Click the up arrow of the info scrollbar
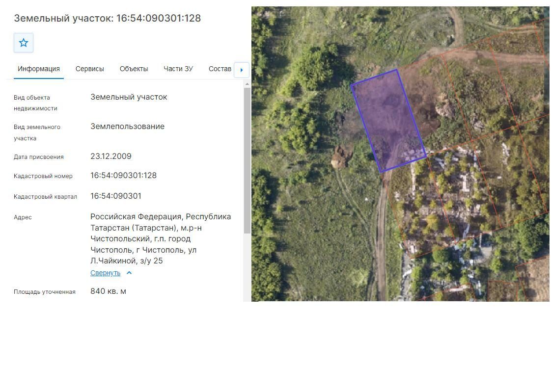Screen dimensions: 551x389 [247, 84]
